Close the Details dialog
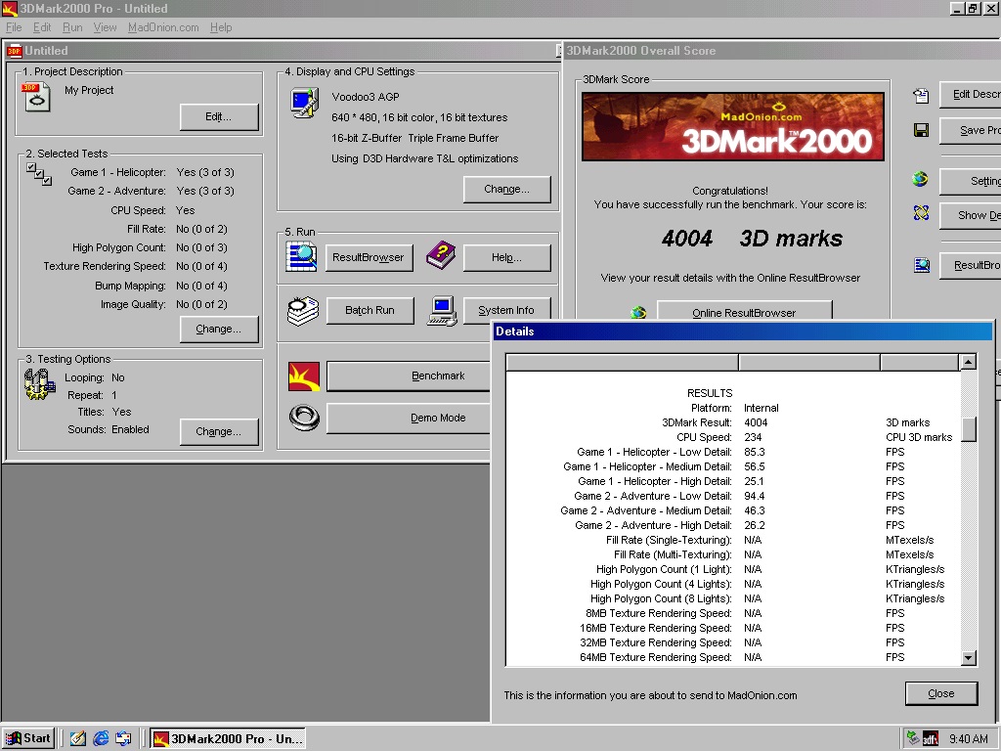This screenshot has width=1001, height=751. click(x=941, y=693)
